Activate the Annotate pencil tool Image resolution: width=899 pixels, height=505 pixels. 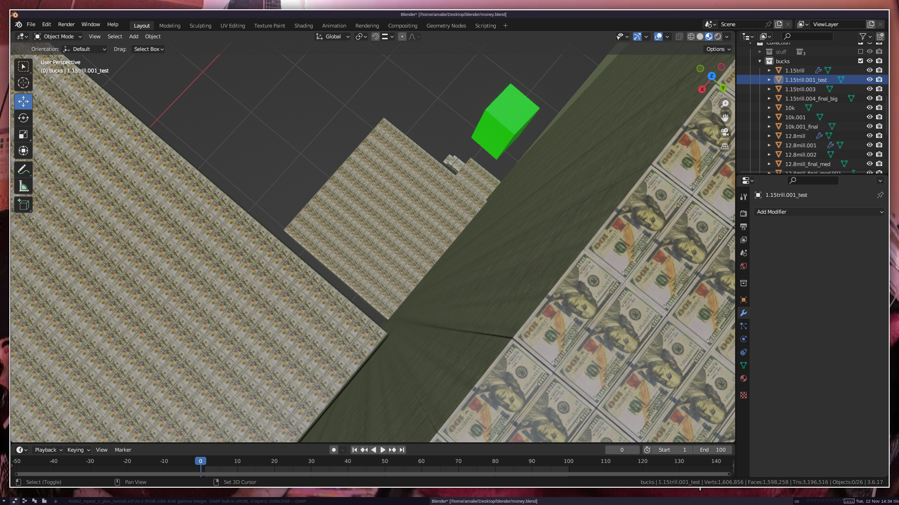(x=23, y=169)
